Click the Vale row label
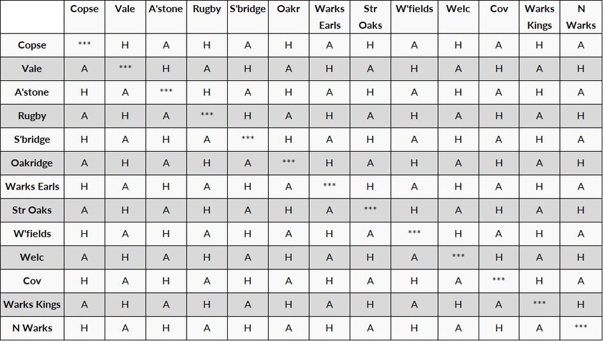The width and height of the screenshot is (603, 341). tap(32, 69)
